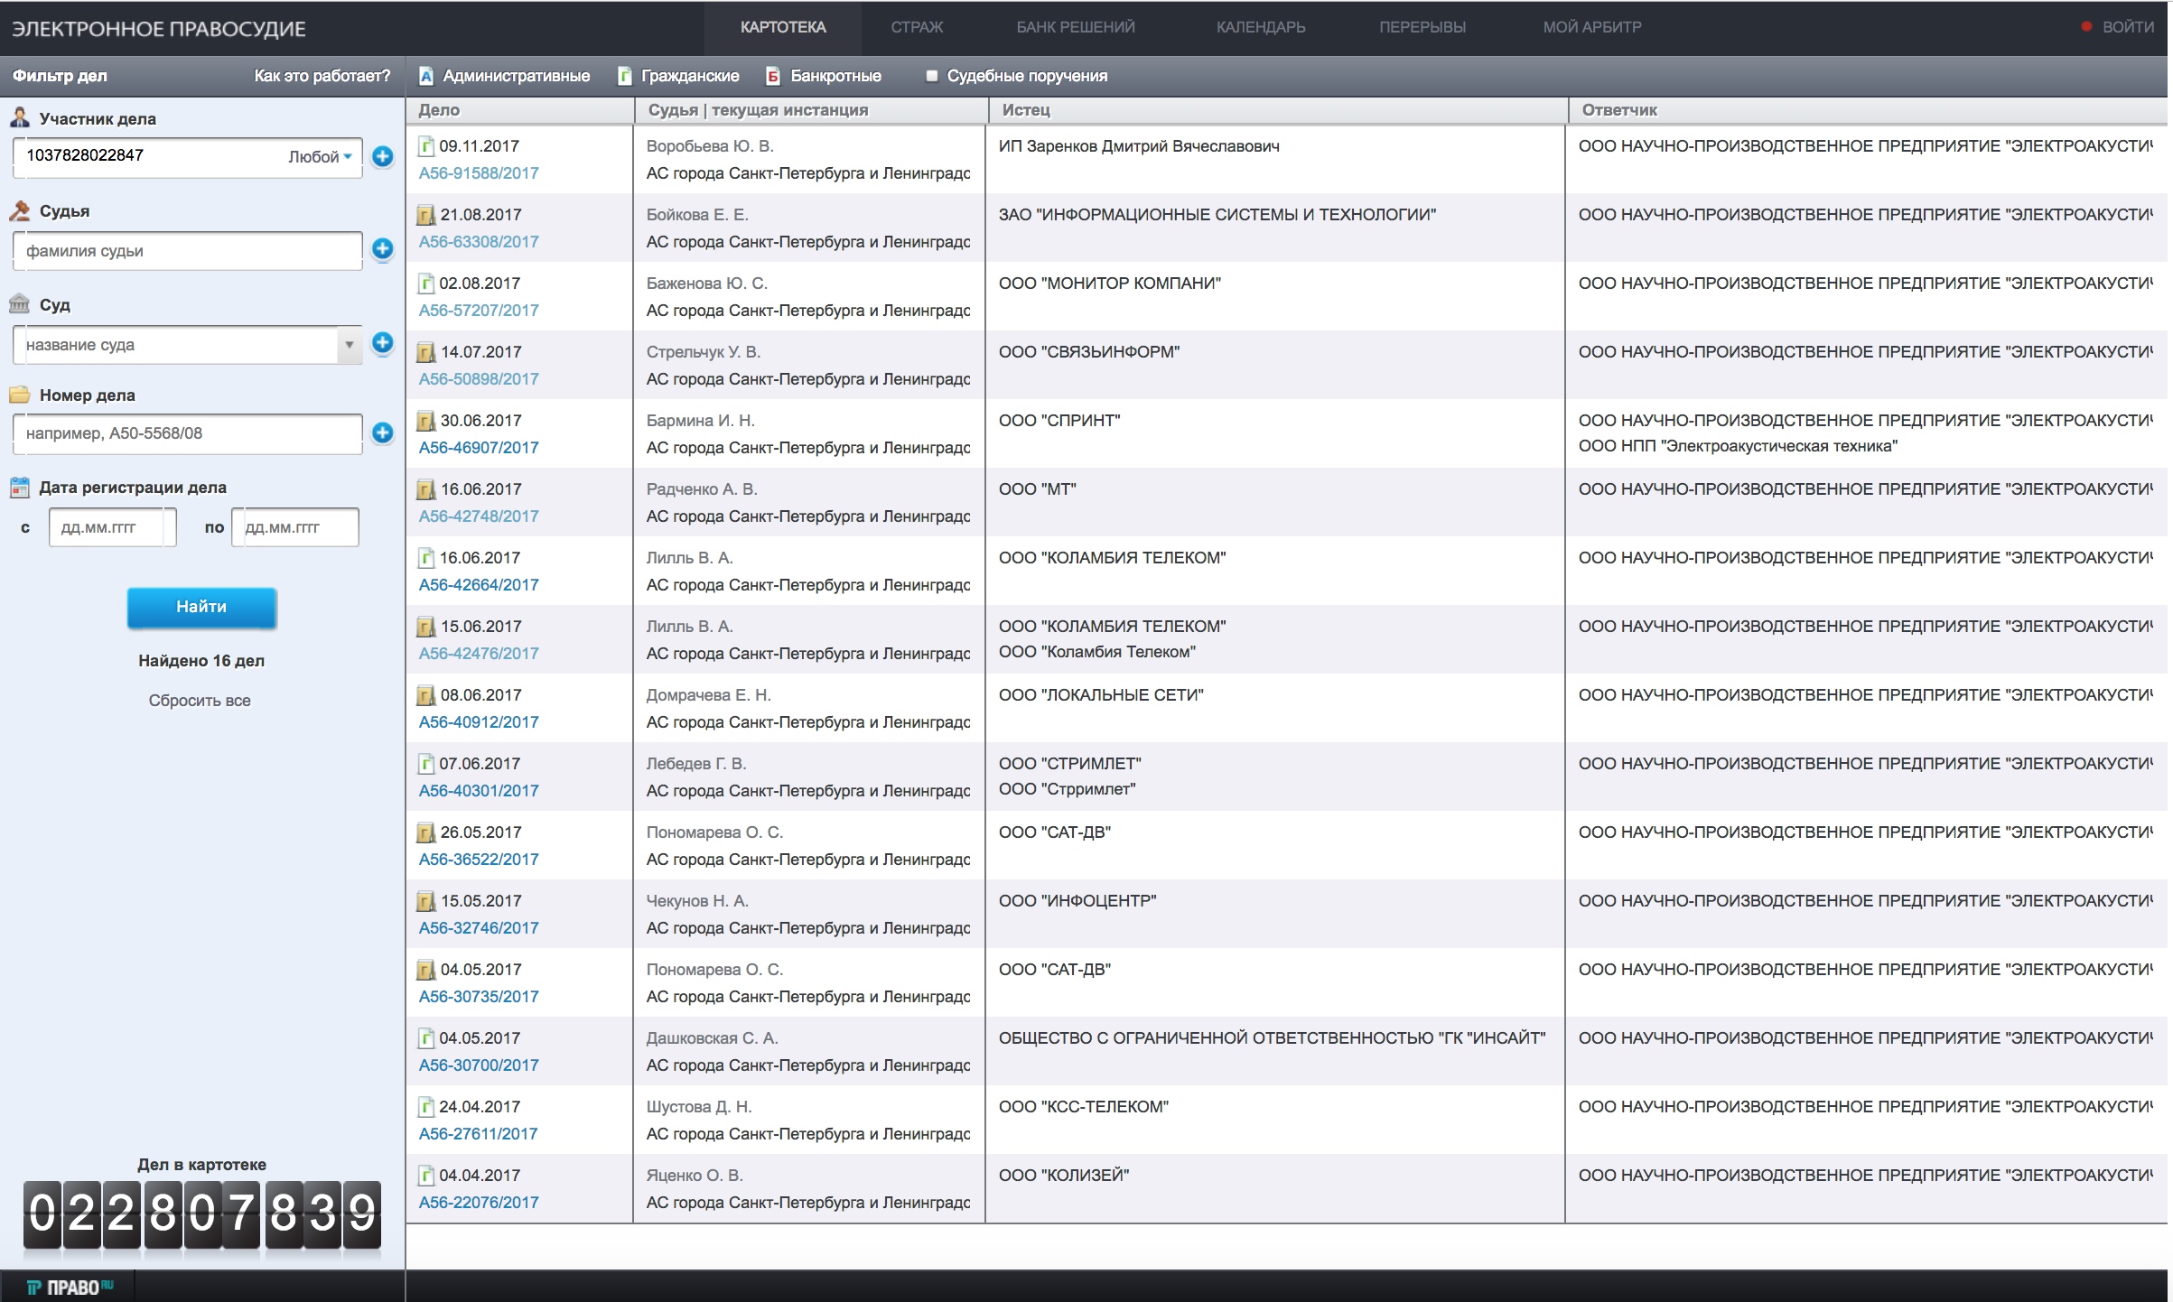Screen dimensions: 2173x1302
Task: Add another court with the plus icon
Action: point(383,343)
